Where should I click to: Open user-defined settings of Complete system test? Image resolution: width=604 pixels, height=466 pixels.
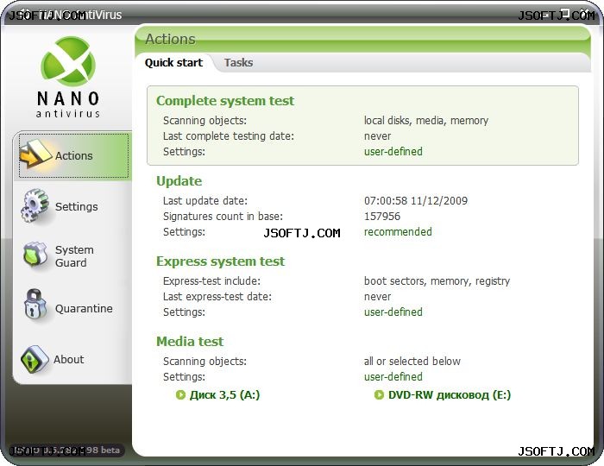coord(393,151)
